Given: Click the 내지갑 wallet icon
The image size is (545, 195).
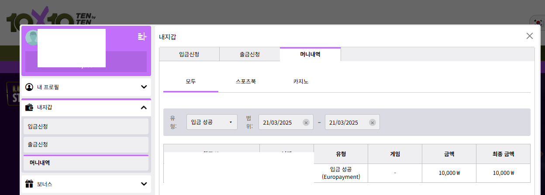Looking at the screenshot, I should click(x=29, y=107).
